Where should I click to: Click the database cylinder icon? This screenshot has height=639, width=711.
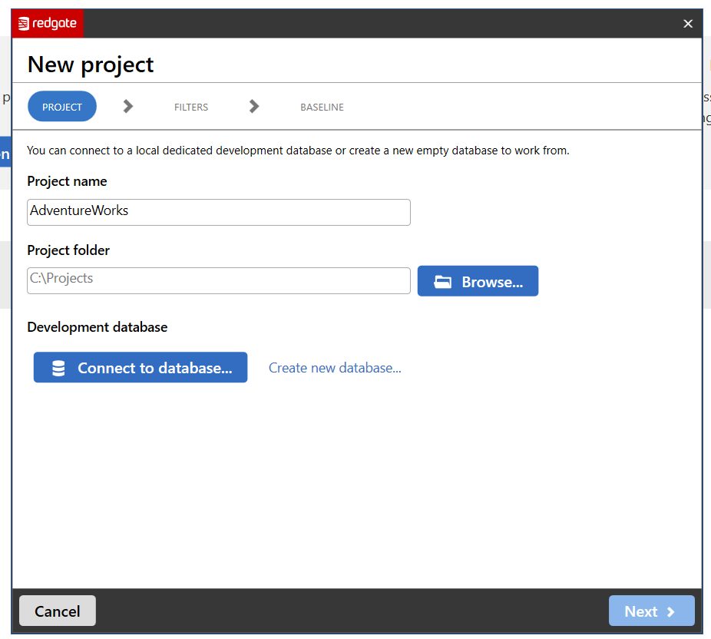pyautogui.click(x=58, y=369)
